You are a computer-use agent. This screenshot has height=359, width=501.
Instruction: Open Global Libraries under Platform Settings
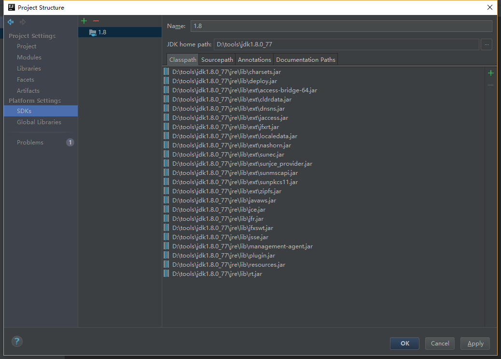pos(39,122)
